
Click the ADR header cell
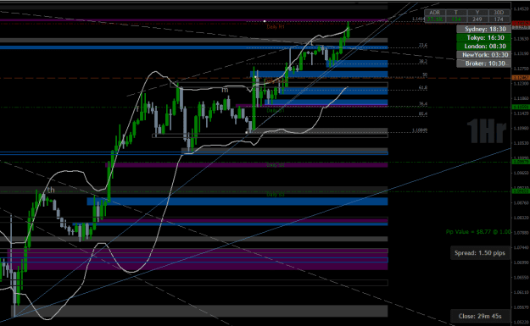[435, 13]
